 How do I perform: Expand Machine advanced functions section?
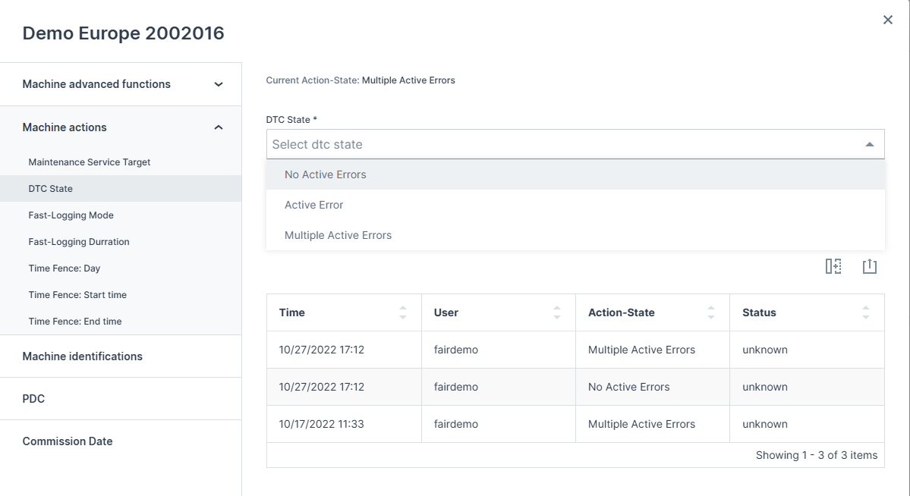[x=219, y=84]
